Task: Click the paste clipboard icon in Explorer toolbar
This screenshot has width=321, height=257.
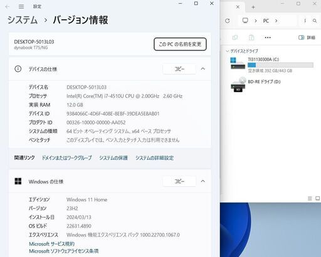Action: pos(251,38)
